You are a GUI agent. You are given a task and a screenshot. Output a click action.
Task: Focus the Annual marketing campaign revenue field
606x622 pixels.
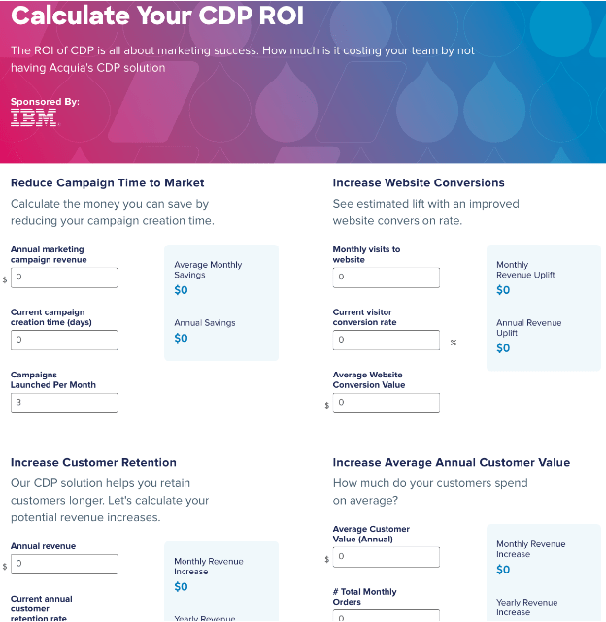point(64,278)
